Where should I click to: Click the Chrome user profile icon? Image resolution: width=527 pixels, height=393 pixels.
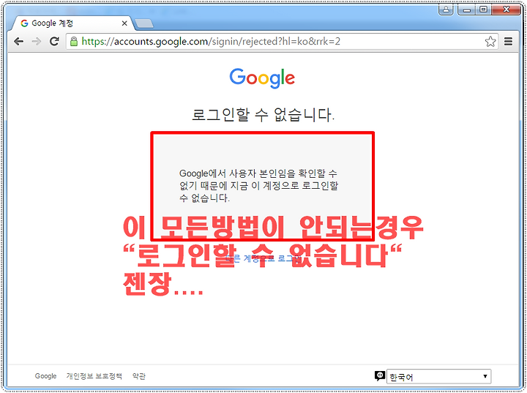pos(446,10)
